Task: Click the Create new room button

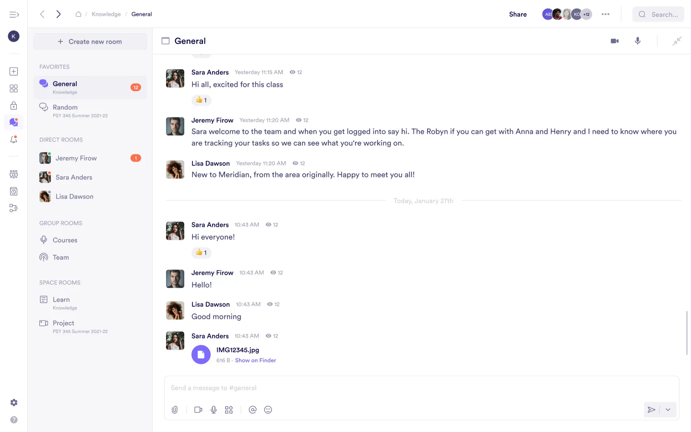Action: coord(90,42)
